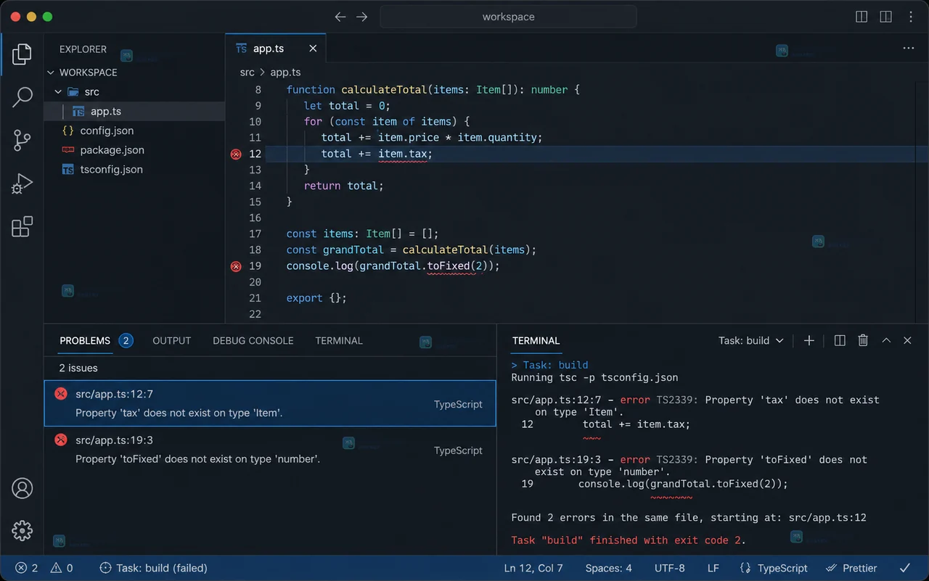Screen dimensions: 929x581
Task: Click the error icon of src/app.ts:19:3
Action: (x=61, y=440)
